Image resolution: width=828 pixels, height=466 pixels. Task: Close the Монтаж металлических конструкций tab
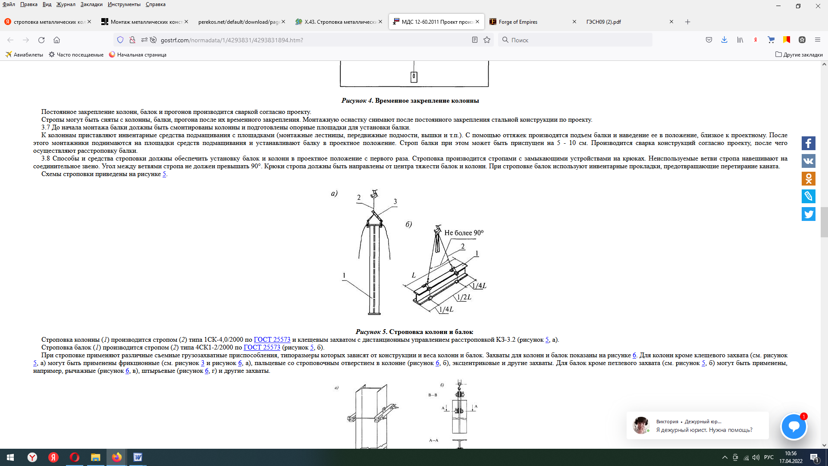click(x=186, y=22)
